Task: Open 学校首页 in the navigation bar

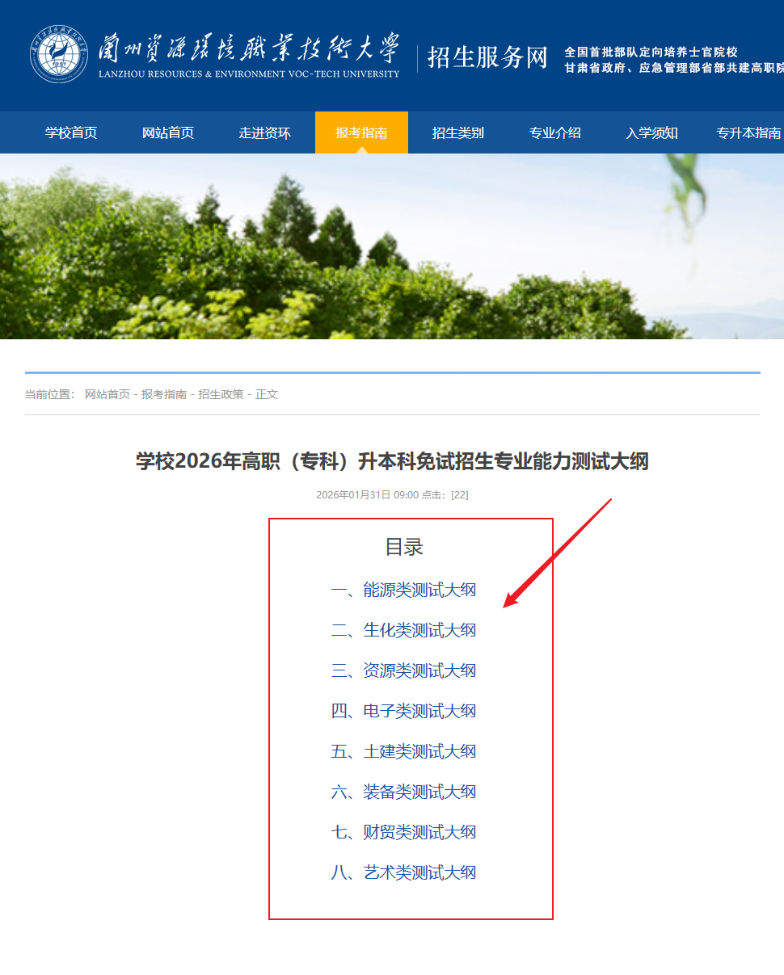Action: (x=71, y=133)
